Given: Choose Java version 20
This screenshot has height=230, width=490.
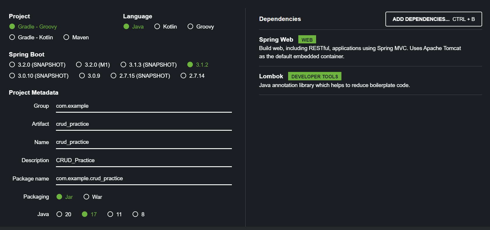Looking at the screenshot, I should (x=64, y=214).
